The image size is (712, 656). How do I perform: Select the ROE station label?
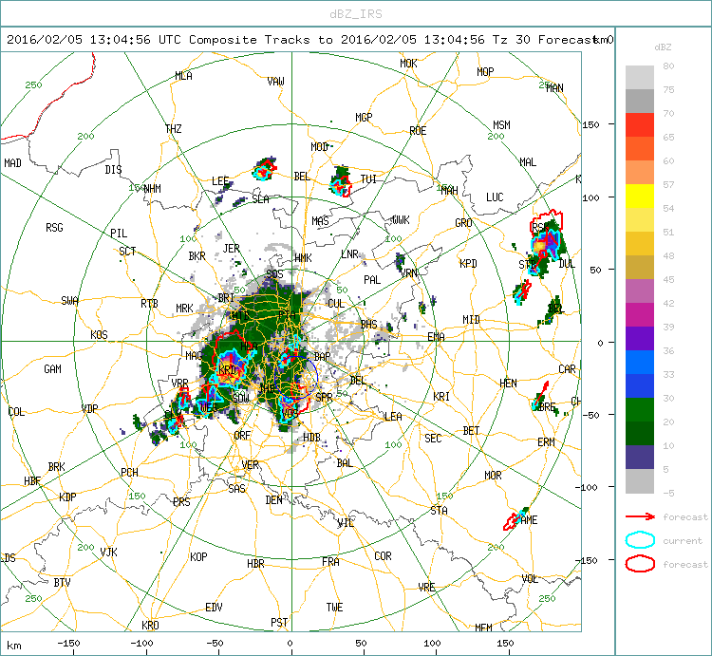[x=418, y=131]
